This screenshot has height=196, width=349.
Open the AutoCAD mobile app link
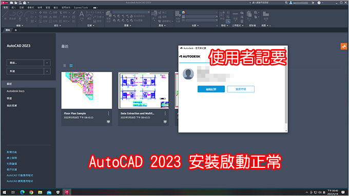(20, 176)
